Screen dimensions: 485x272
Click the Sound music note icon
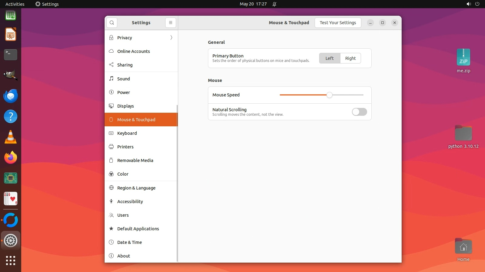[x=111, y=79]
